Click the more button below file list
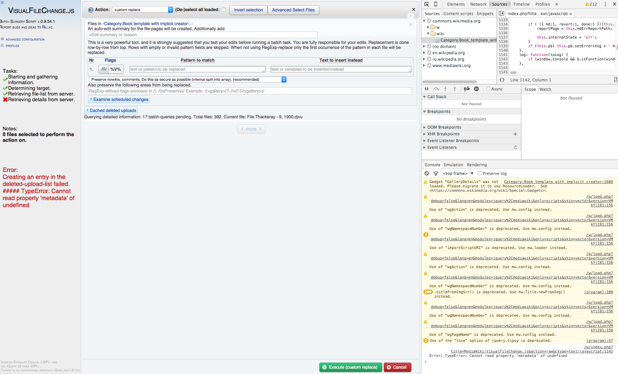This screenshot has width=618, height=374. [251, 129]
